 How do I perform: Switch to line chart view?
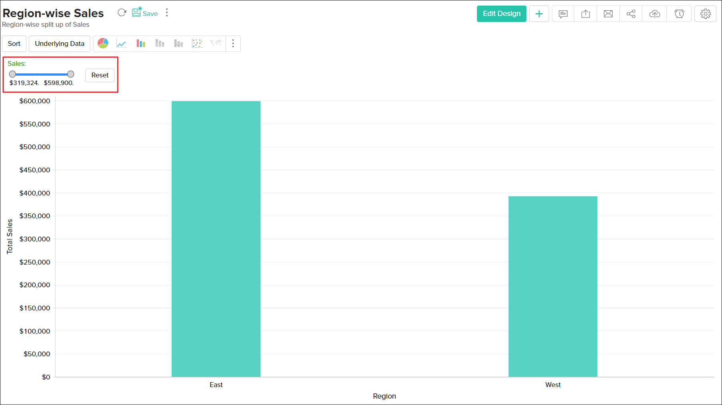pyautogui.click(x=122, y=43)
